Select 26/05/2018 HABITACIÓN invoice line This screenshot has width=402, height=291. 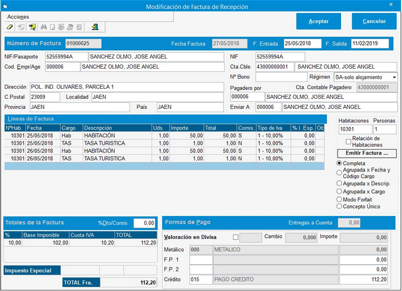coord(164,151)
